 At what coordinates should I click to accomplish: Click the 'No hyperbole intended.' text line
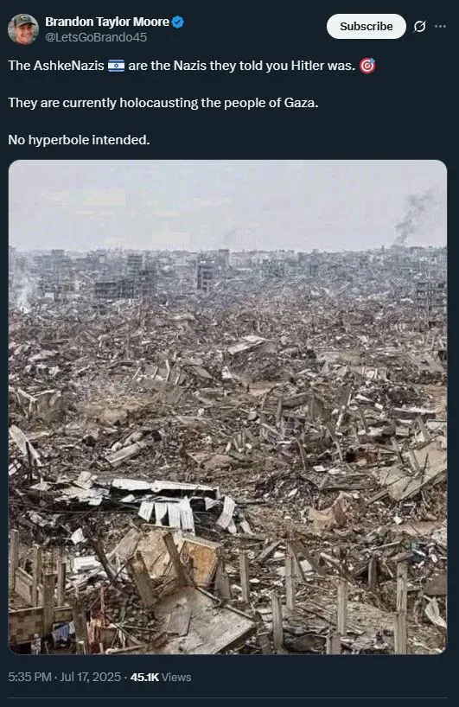pos(79,140)
